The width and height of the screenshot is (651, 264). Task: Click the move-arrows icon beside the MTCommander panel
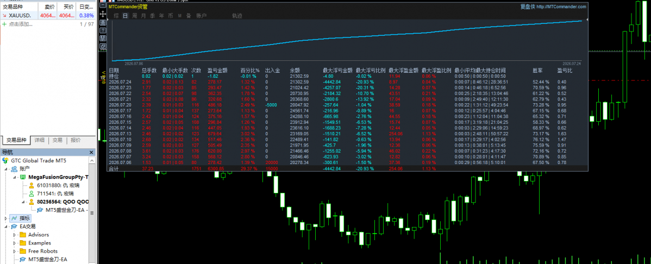(x=103, y=14)
